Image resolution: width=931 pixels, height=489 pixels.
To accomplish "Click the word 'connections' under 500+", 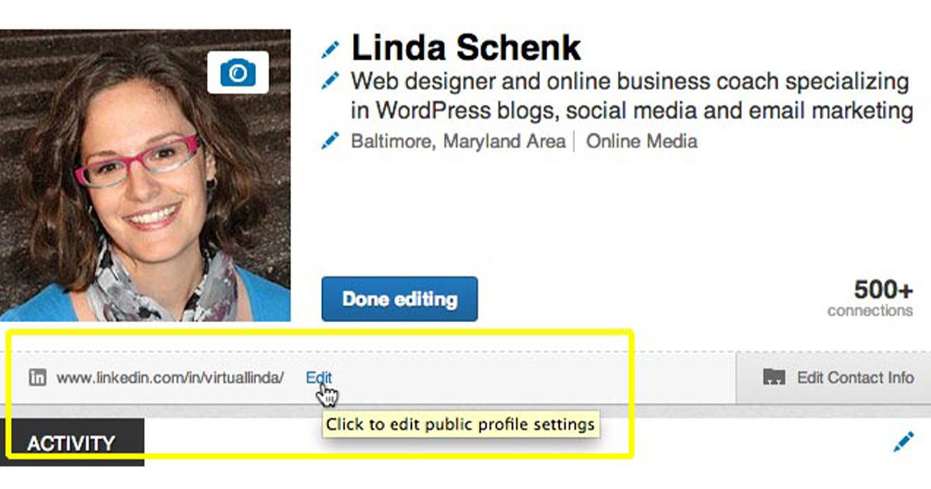I will (870, 311).
